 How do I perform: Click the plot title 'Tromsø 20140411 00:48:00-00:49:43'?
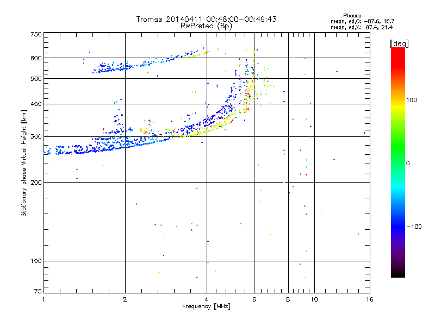pos(206,19)
